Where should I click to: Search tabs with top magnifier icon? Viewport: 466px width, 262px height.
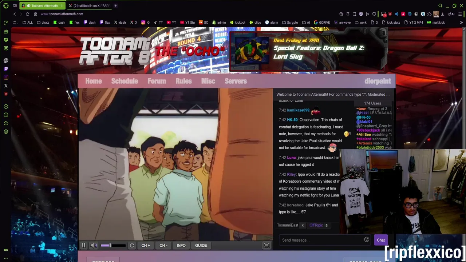(x=440, y=6)
